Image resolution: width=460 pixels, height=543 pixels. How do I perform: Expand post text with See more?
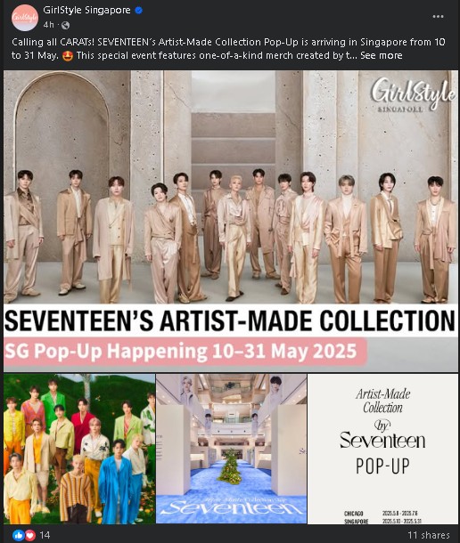pyautogui.click(x=382, y=55)
